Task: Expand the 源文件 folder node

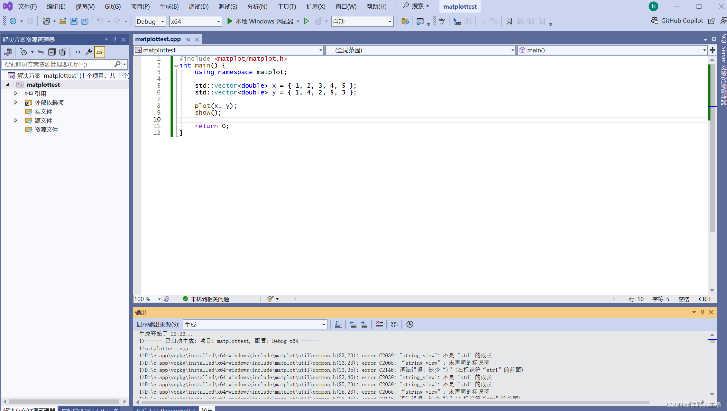Action: [15, 121]
